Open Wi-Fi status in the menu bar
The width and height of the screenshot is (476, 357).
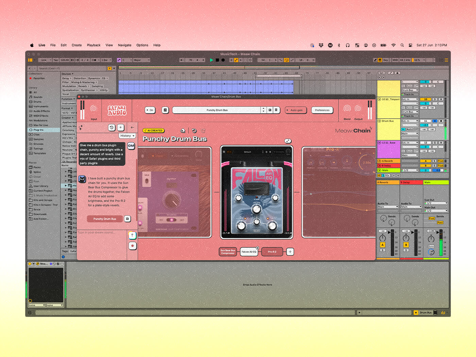393,45
